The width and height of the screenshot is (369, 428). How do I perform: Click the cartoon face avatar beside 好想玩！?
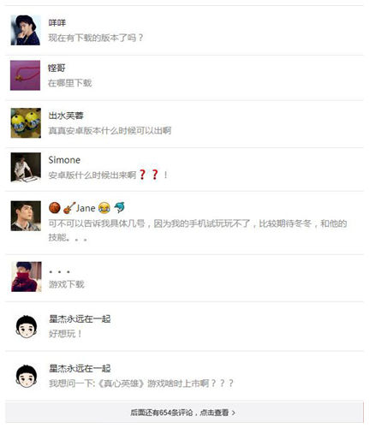(x=27, y=326)
